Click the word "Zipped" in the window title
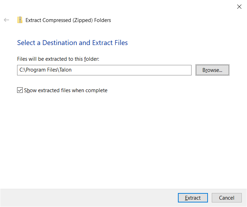Viewport: 247px width, 207px height. click(x=83, y=20)
